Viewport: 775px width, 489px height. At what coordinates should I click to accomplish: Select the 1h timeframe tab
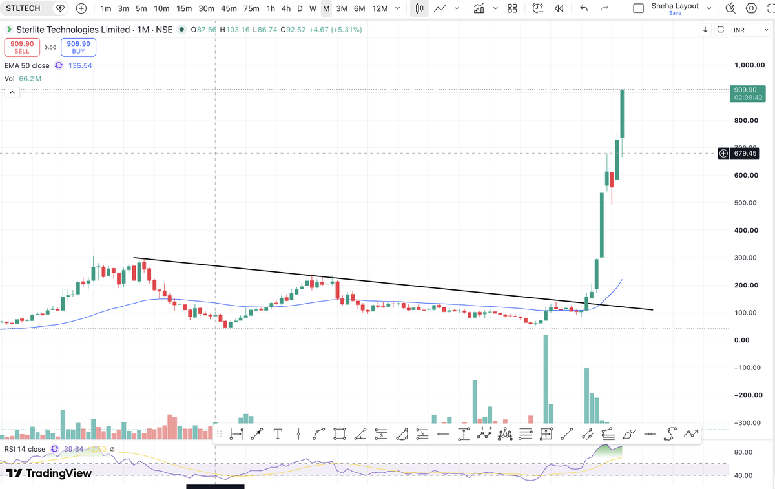271,8
